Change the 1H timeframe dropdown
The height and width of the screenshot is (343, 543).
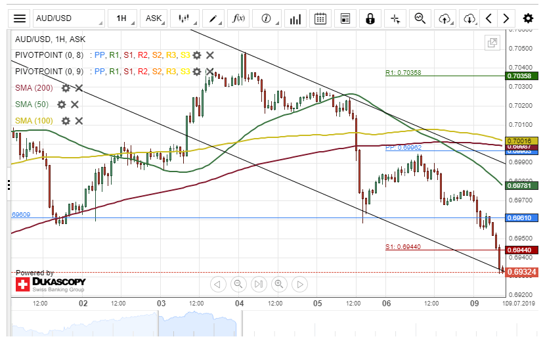click(x=123, y=18)
